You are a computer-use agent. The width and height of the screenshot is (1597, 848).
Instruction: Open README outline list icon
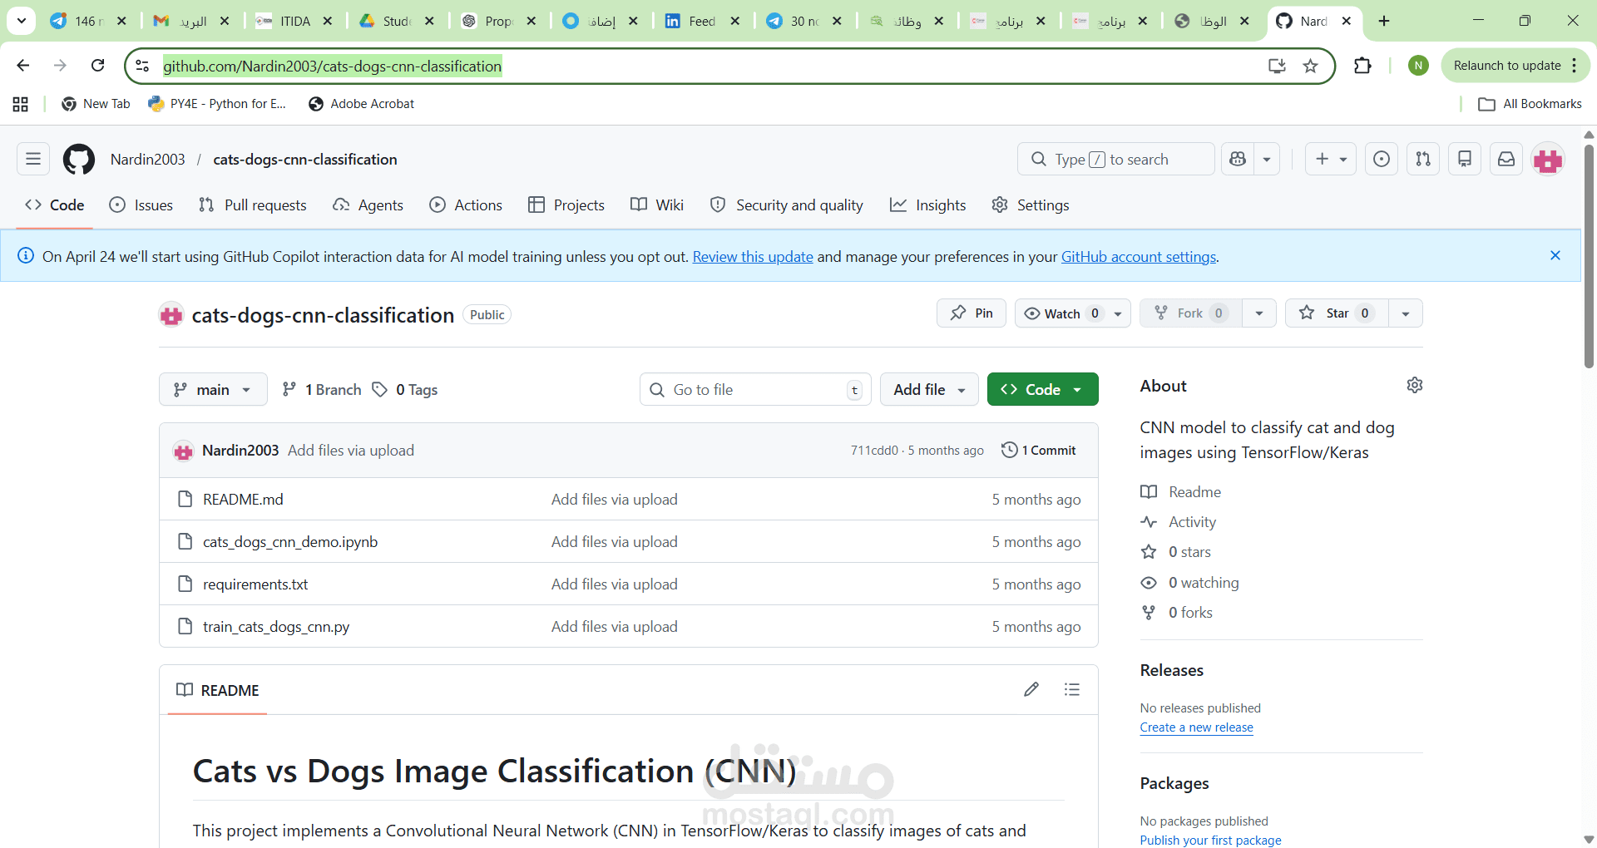point(1072,689)
